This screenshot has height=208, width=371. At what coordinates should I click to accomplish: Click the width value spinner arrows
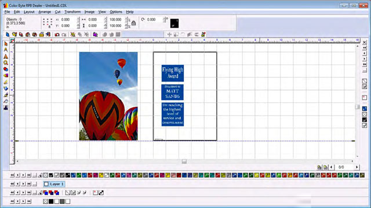[106, 20]
